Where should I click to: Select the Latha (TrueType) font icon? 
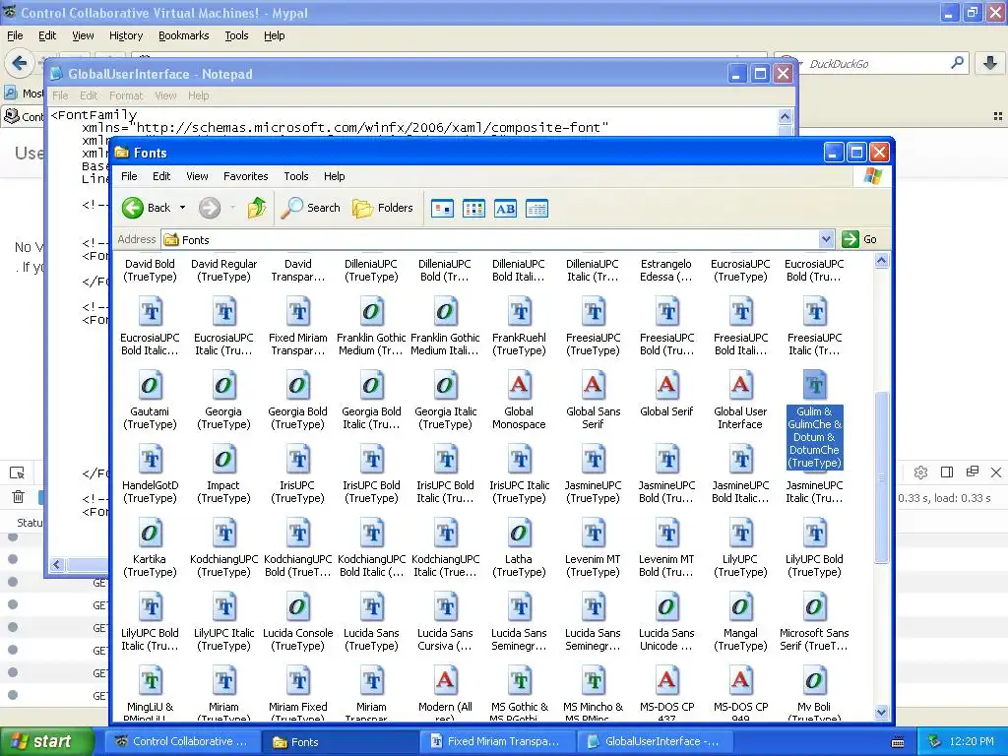[x=519, y=533]
